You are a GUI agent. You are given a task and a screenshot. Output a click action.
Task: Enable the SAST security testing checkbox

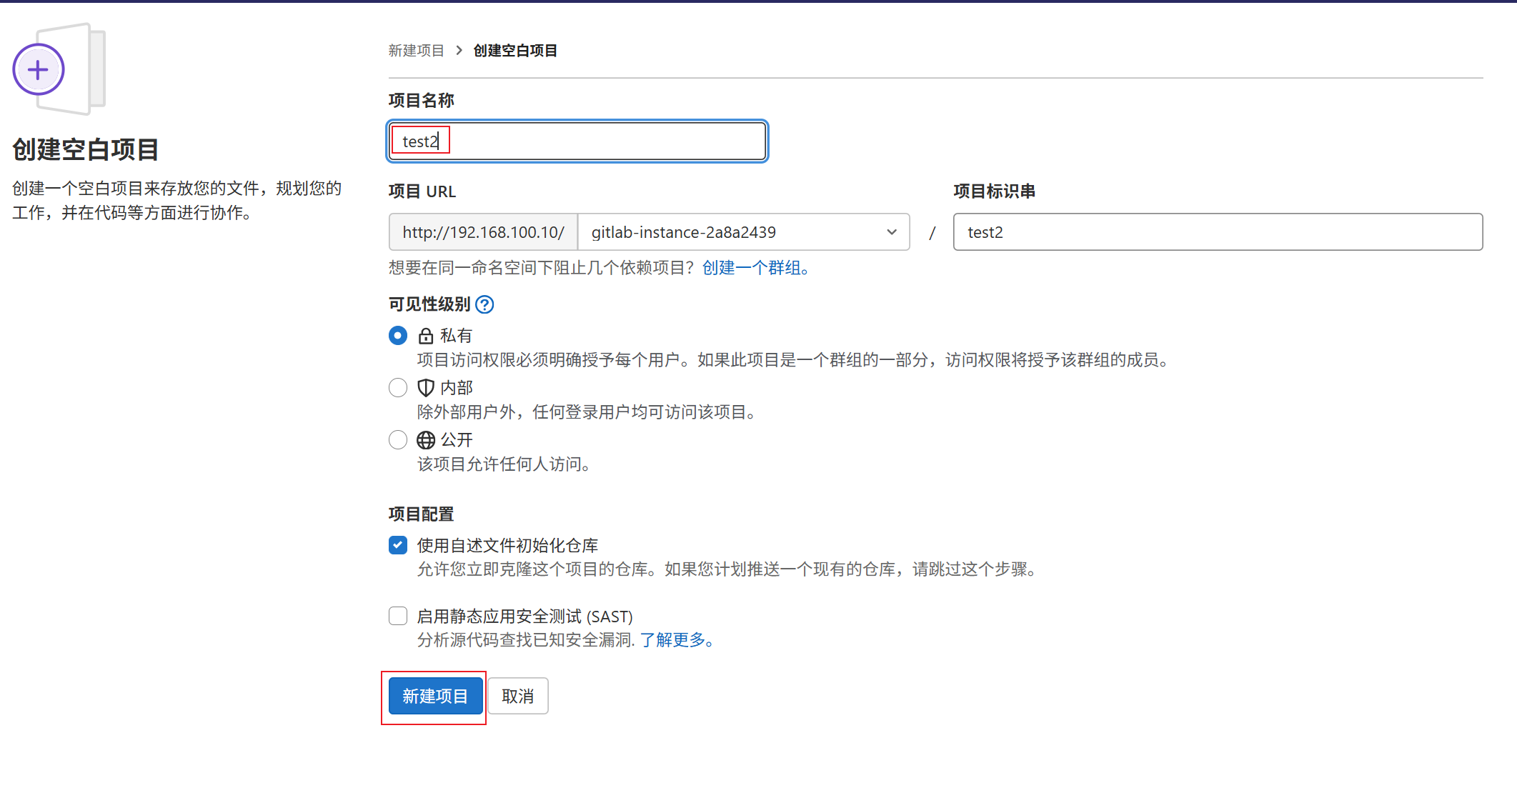pos(398,616)
